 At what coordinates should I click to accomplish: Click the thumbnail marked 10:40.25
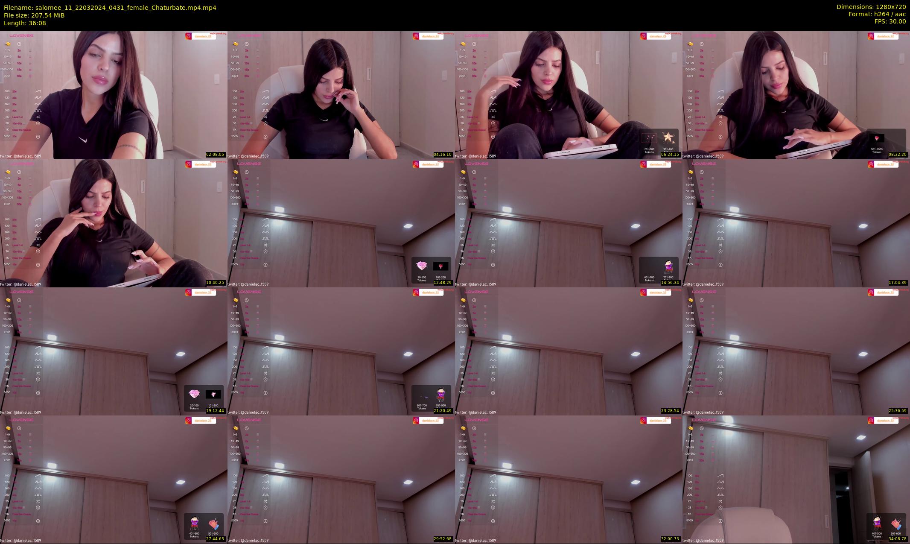coord(114,223)
